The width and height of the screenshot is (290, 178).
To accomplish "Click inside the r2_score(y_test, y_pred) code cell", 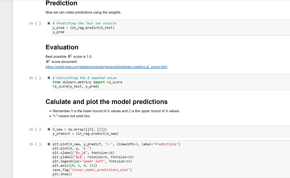I will pyautogui.click(x=171, y=82).
